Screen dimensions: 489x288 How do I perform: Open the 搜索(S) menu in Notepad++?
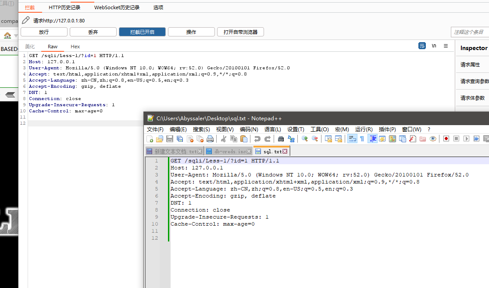(201, 129)
